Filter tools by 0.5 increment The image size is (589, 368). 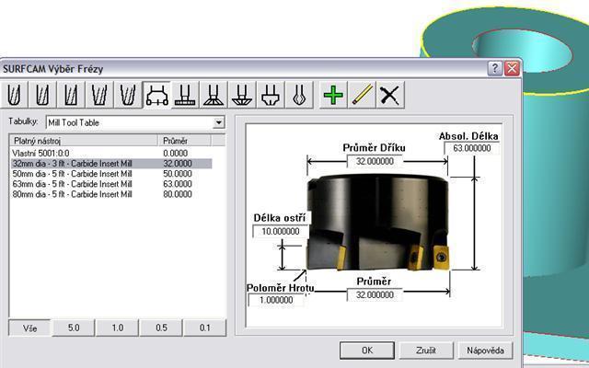click(161, 328)
